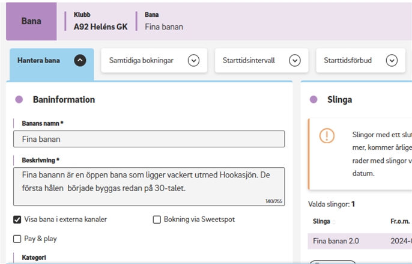412x264 pixels.
Task: Click the A92 Heléns GK club name
Action: [100, 27]
